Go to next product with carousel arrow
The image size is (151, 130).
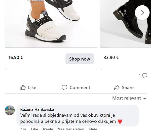(x=142, y=13)
